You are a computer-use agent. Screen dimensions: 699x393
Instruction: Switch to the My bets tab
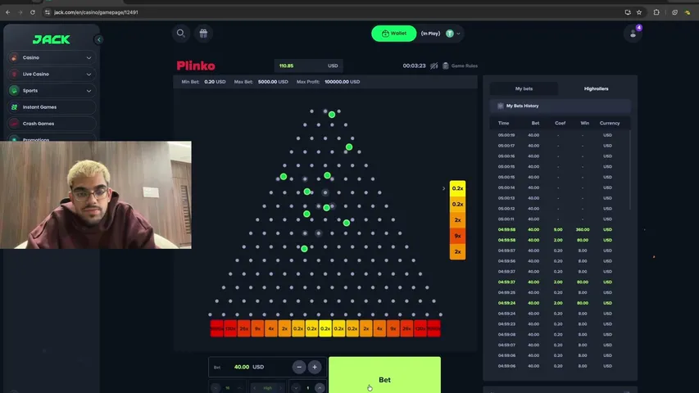point(524,88)
